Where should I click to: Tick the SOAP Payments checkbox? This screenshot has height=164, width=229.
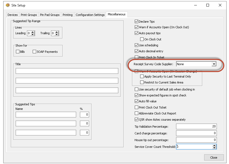point(34,51)
